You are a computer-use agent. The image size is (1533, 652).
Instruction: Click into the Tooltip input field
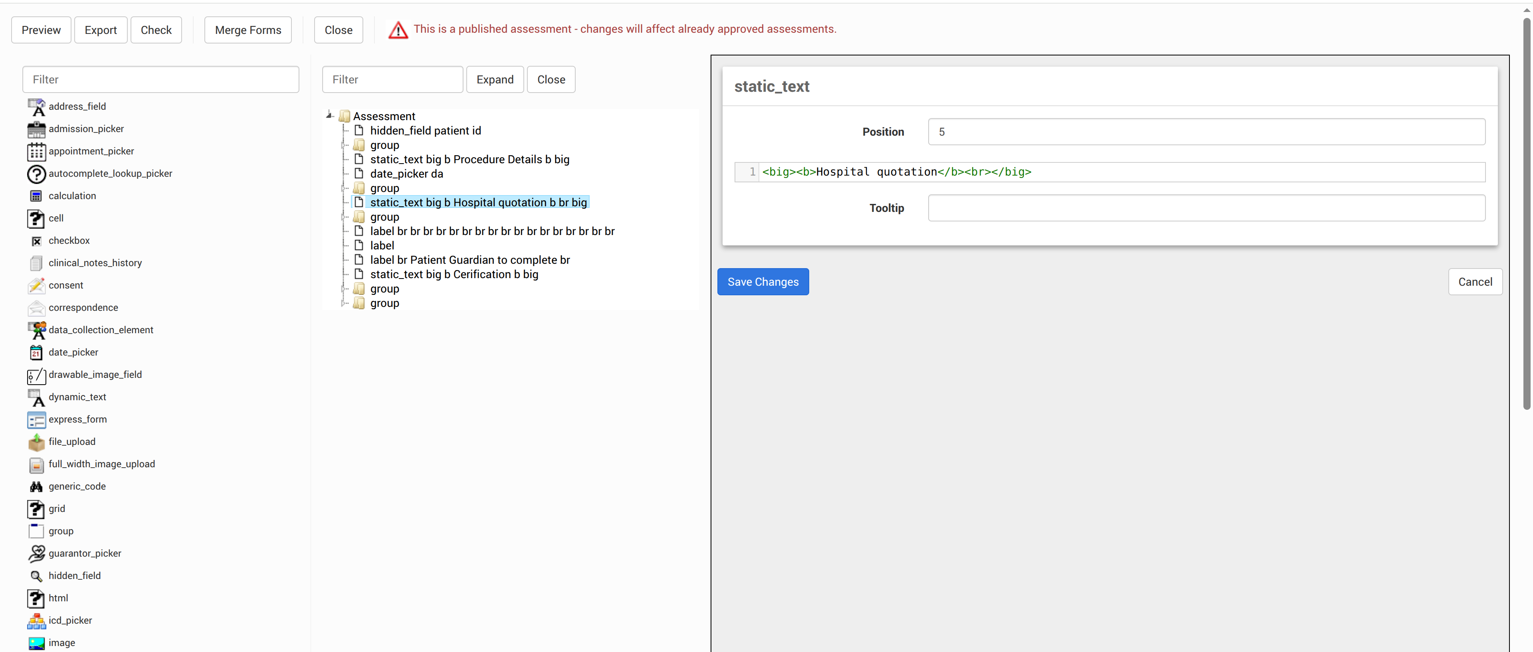click(1206, 208)
